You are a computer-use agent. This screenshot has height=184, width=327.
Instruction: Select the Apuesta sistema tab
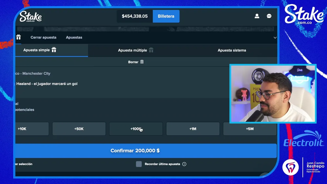[232, 50]
